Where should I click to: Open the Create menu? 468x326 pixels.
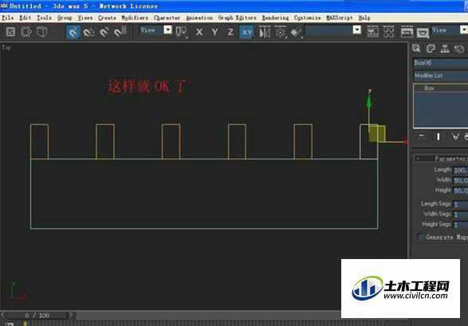107,18
